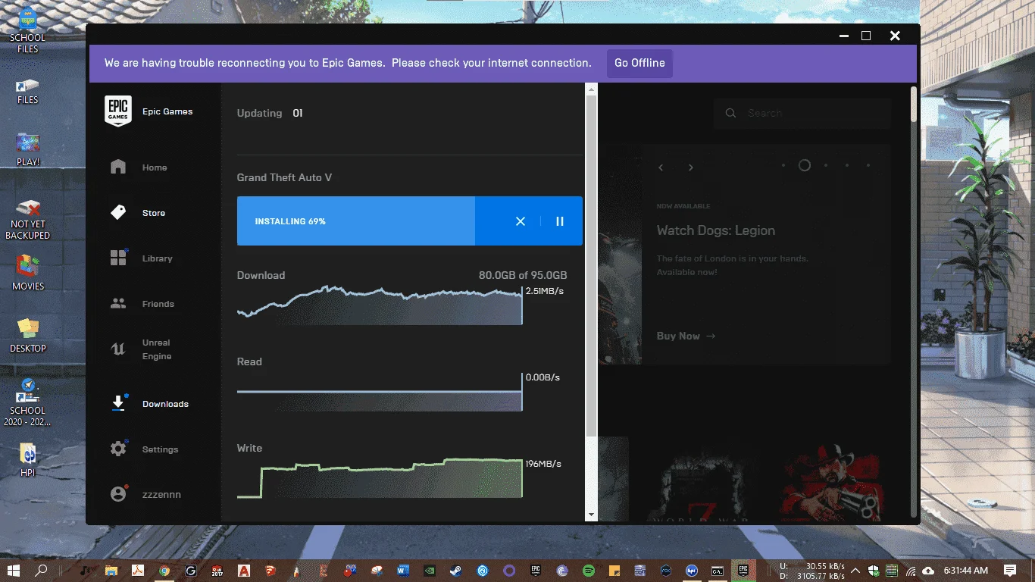
Task: Open the World War Z thumbnail
Action: click(x=700, y=479)
